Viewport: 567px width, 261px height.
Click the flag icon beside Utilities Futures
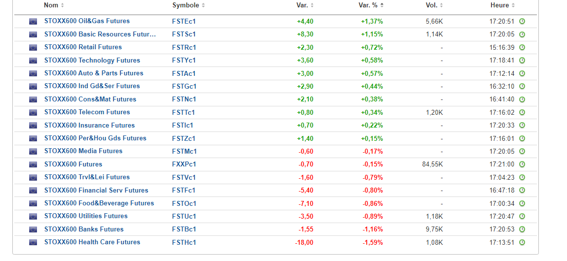(x=33, y=216)
